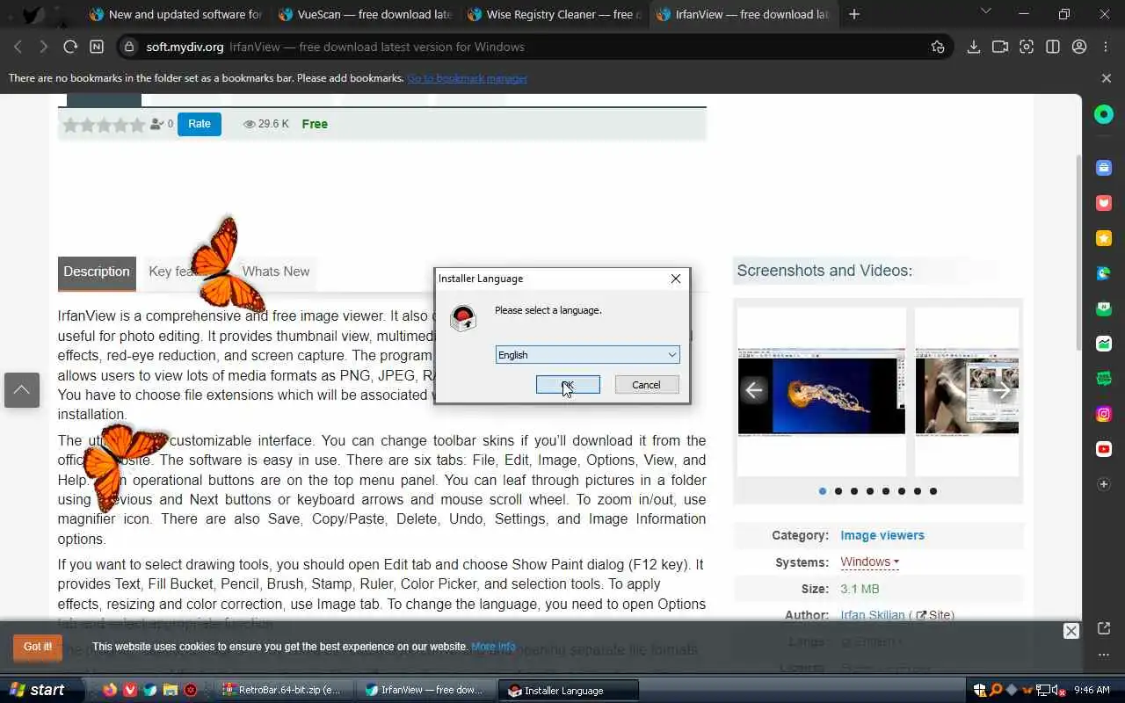This screenshot has width=1125, height=703.
Task: Open the yellow star sidebar panel
Action: 1104,238
